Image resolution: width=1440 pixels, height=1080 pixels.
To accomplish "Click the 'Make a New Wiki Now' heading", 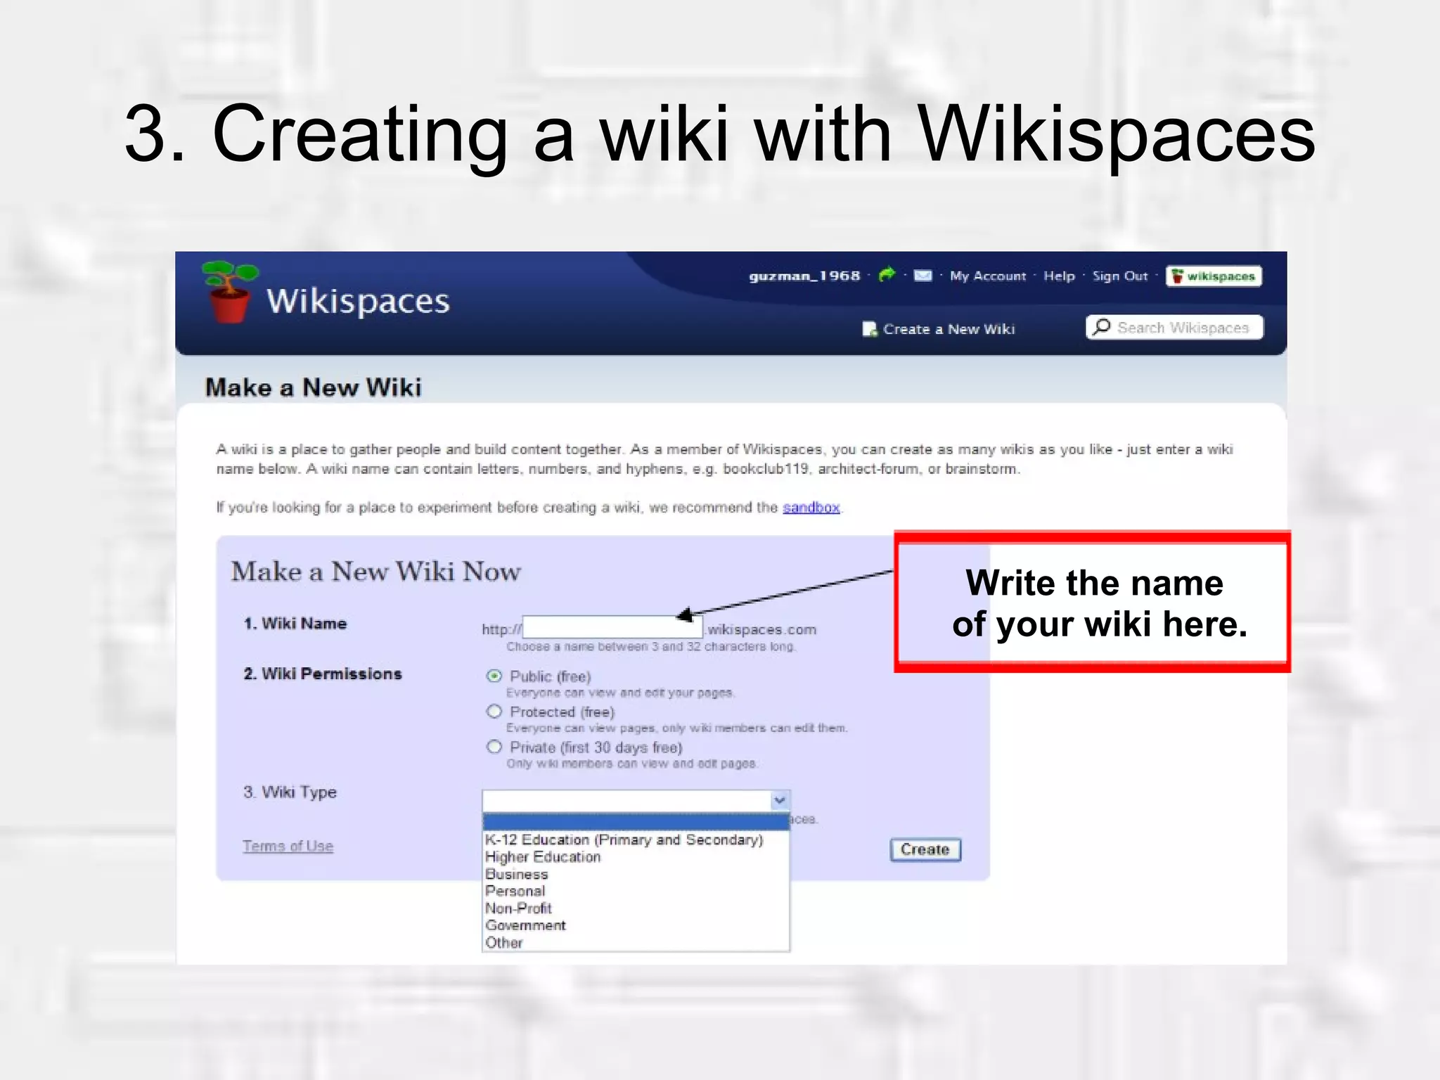I will (376, 572).
